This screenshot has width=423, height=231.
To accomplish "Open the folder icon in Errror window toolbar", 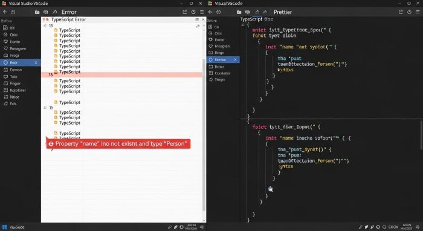I will pos(37,12).
